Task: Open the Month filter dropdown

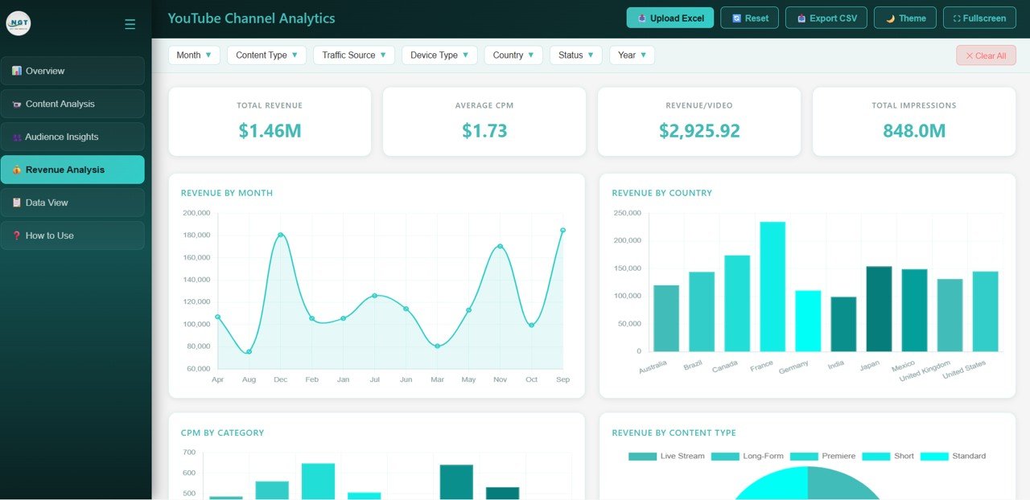Action: tap(193, 55)
